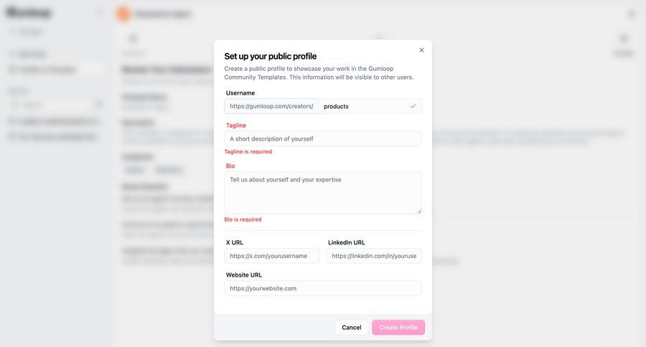Focus the LinkedIn URL input field

[x=374, y=256]
